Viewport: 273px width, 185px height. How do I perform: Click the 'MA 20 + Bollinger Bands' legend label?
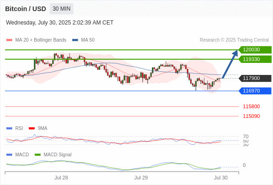click(41, 40)
